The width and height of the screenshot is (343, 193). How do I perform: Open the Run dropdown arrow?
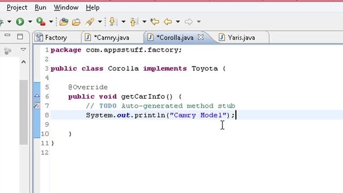[30, 21]
